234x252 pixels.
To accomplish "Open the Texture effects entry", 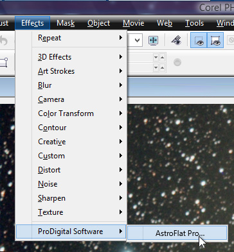I will [71, 212].
